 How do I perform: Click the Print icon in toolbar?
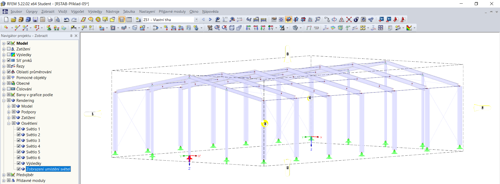tap(50, 19)
